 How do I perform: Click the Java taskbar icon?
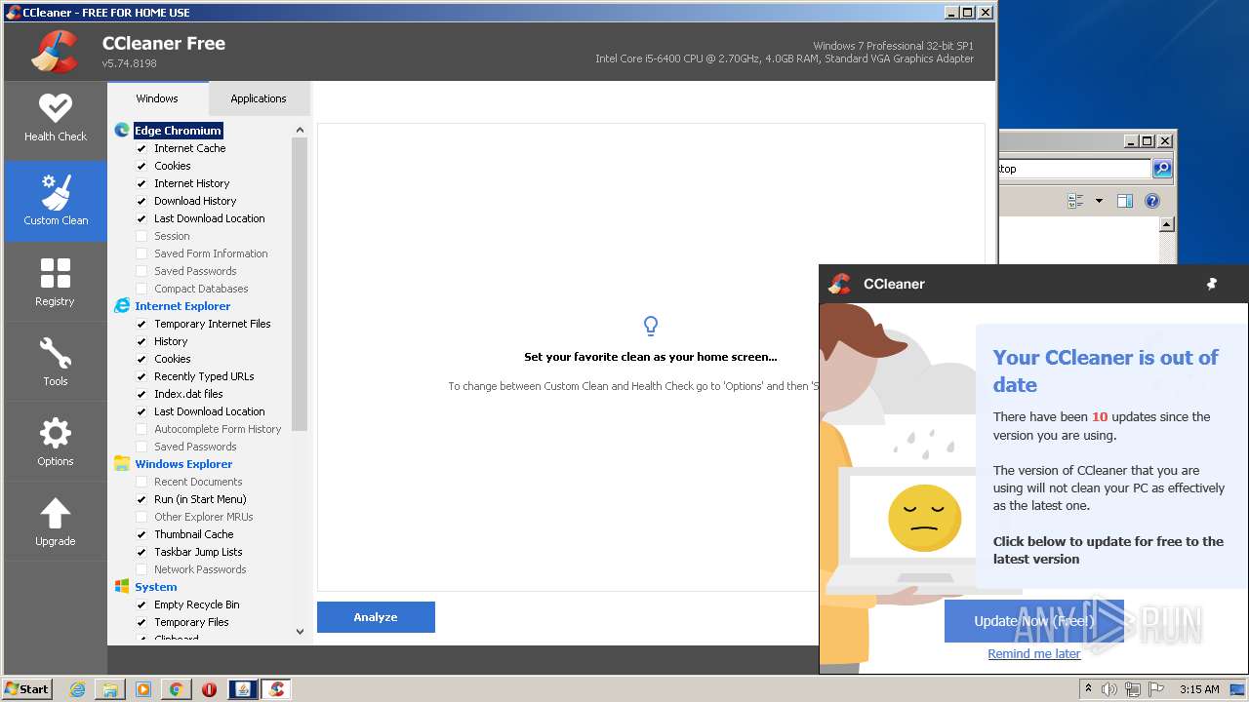pos(242,689)
